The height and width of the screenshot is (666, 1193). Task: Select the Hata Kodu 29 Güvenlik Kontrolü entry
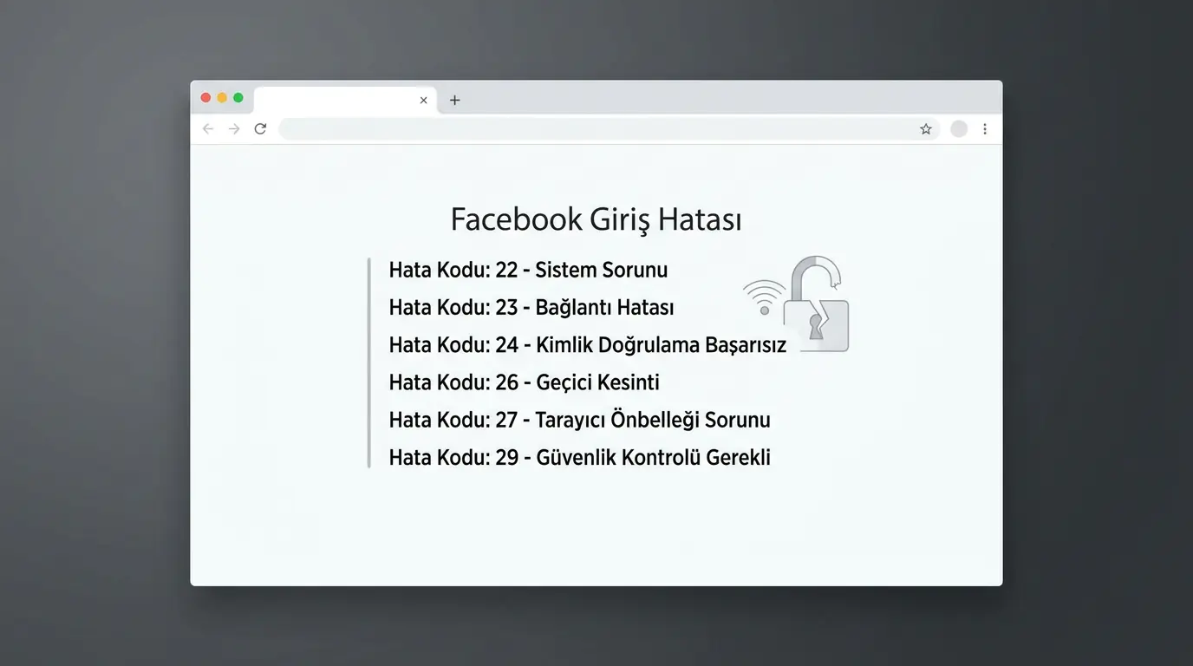579,457
